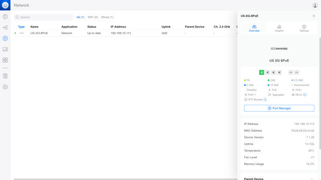
Task: Click the Uptime 1m 53s value
Action: pos(309,144)
